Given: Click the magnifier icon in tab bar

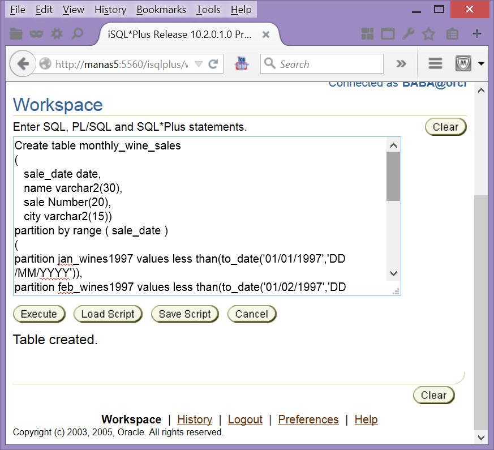Looking at the screenshot, I should click(x=77, y=33).
